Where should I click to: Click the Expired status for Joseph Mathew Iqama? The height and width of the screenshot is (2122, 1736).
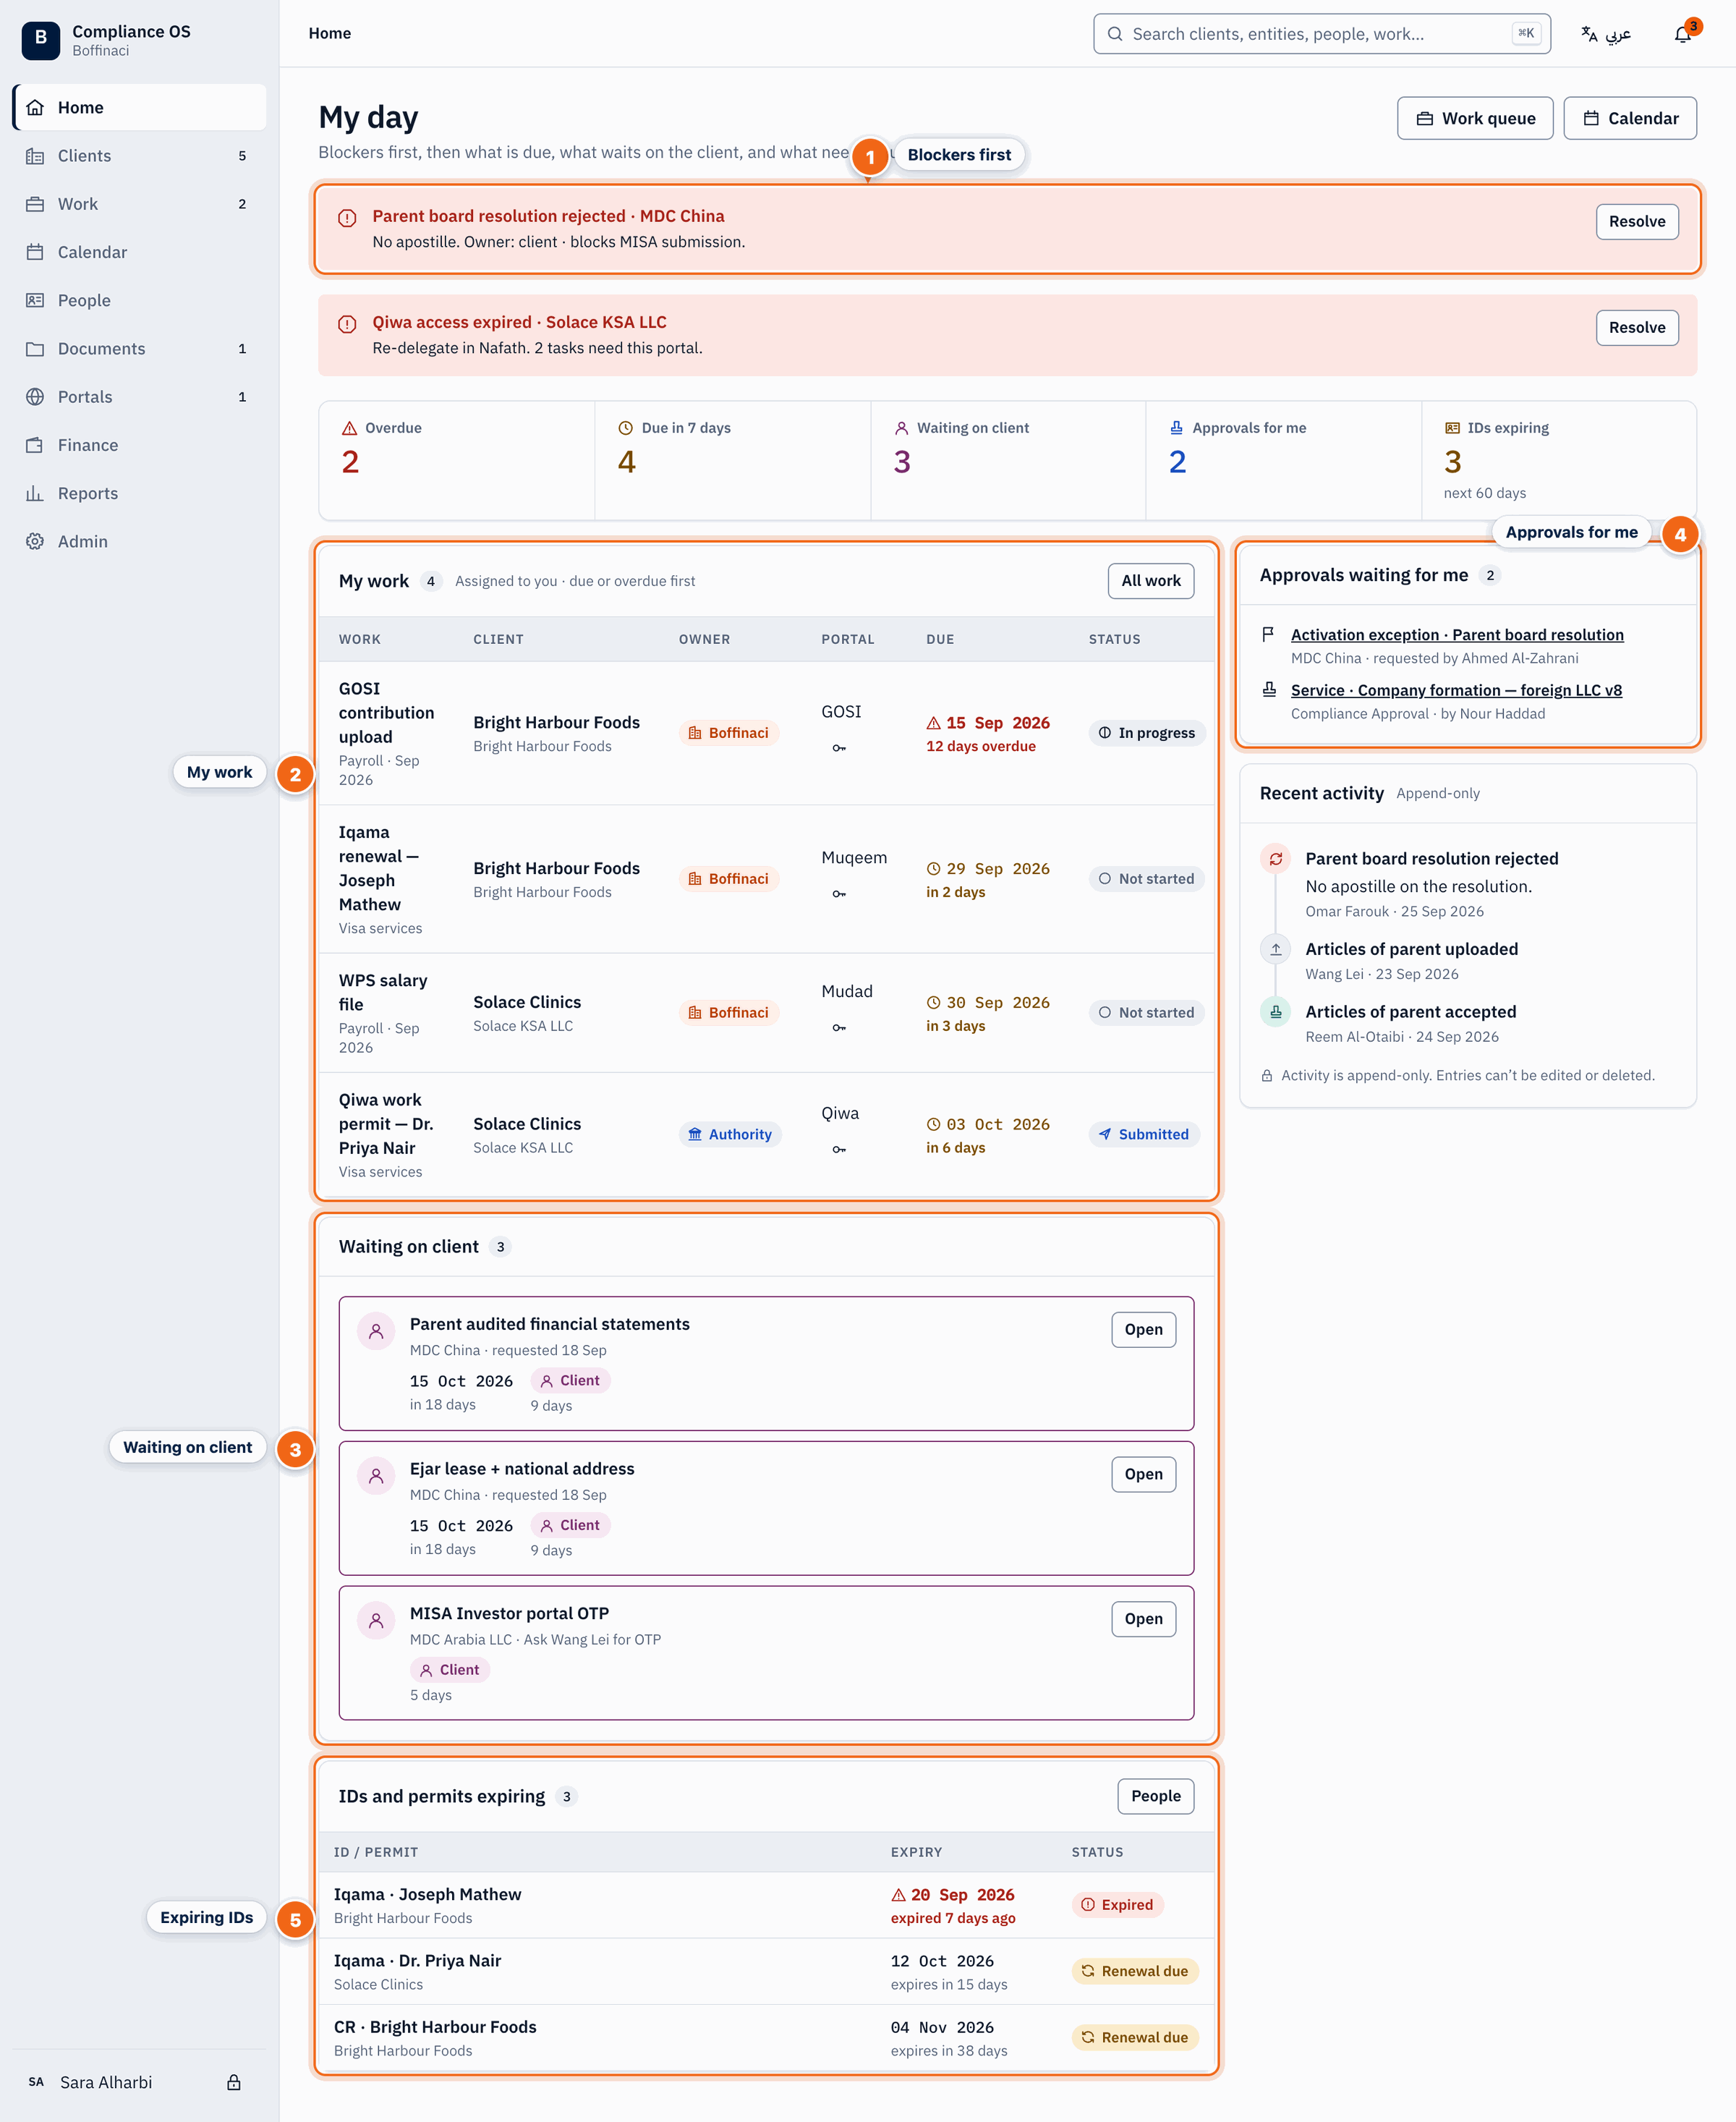point(1118,1905)
